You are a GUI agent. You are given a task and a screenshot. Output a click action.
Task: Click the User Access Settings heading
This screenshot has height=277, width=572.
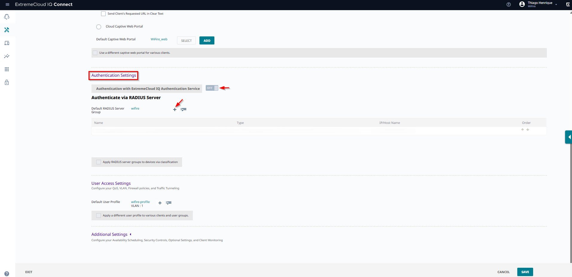pyautogui.click(x=111, y=183)
